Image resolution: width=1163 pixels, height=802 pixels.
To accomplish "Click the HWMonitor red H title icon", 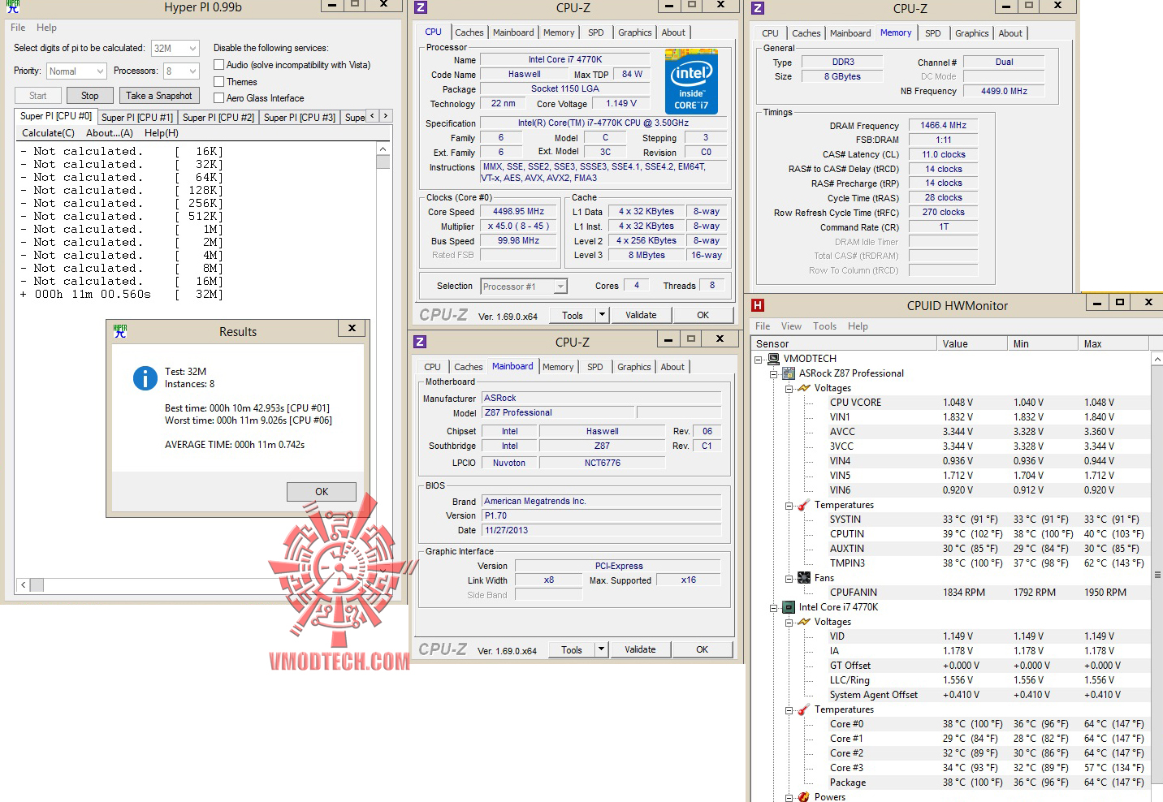I will [758, 305].
